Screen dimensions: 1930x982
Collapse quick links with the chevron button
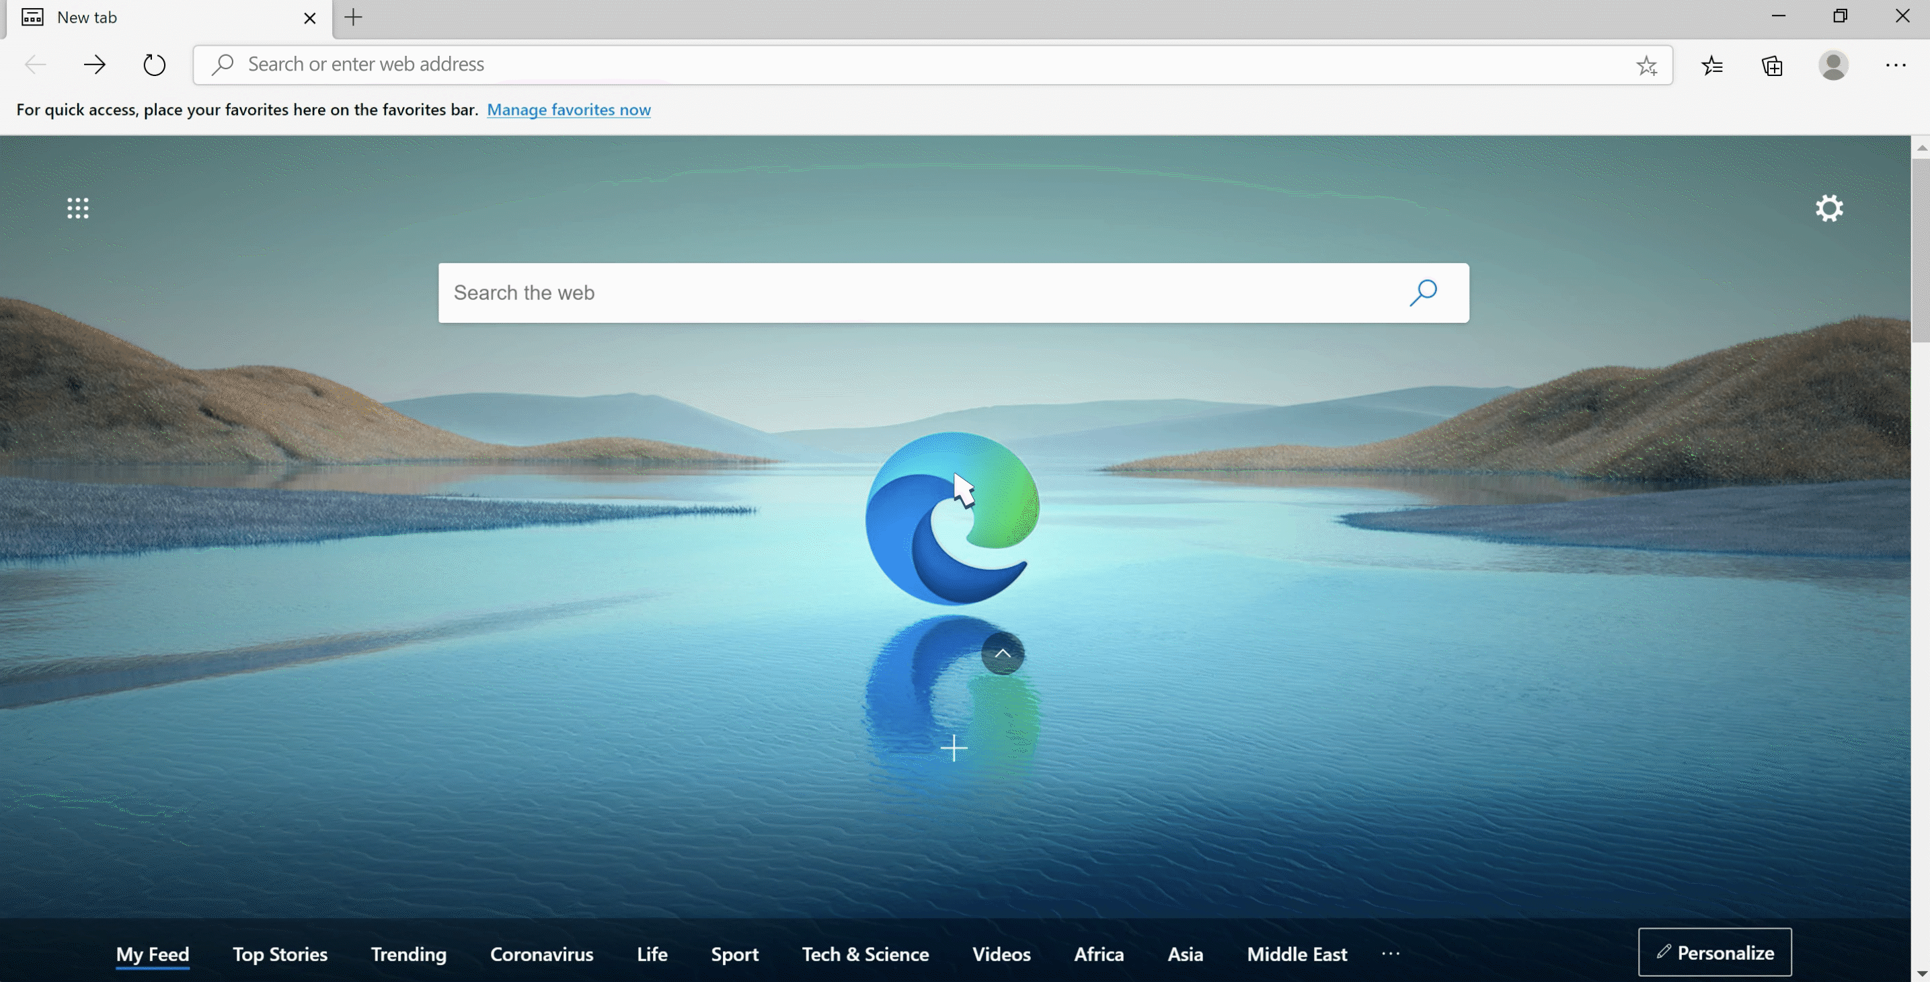1003,654
